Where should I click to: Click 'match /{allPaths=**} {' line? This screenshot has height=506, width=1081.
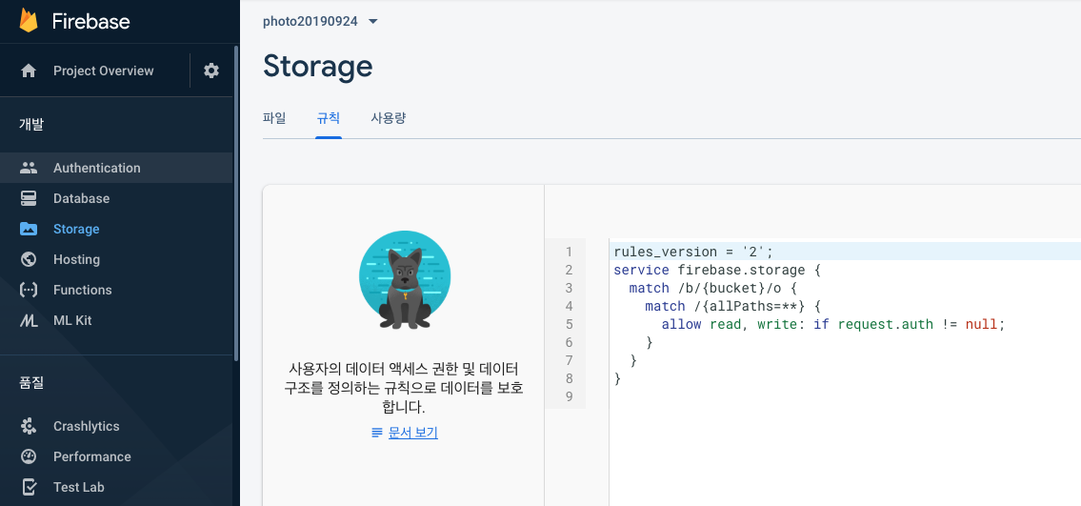coord(732,306)
